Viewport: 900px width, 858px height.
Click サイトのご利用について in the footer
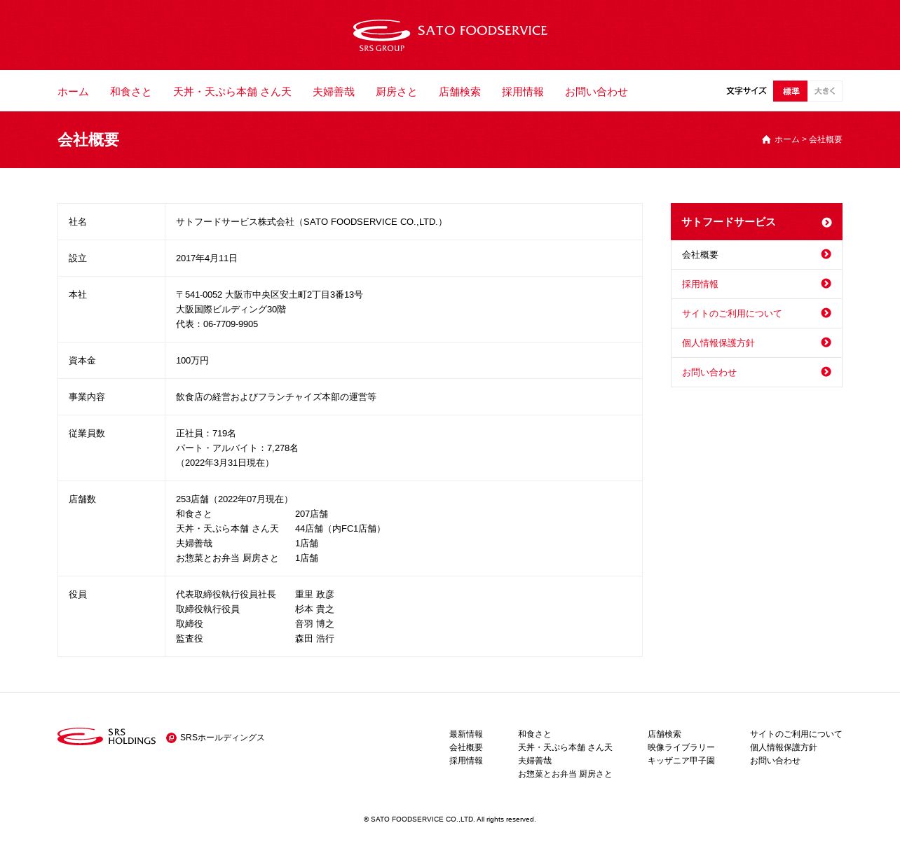[x=796, y=734]
